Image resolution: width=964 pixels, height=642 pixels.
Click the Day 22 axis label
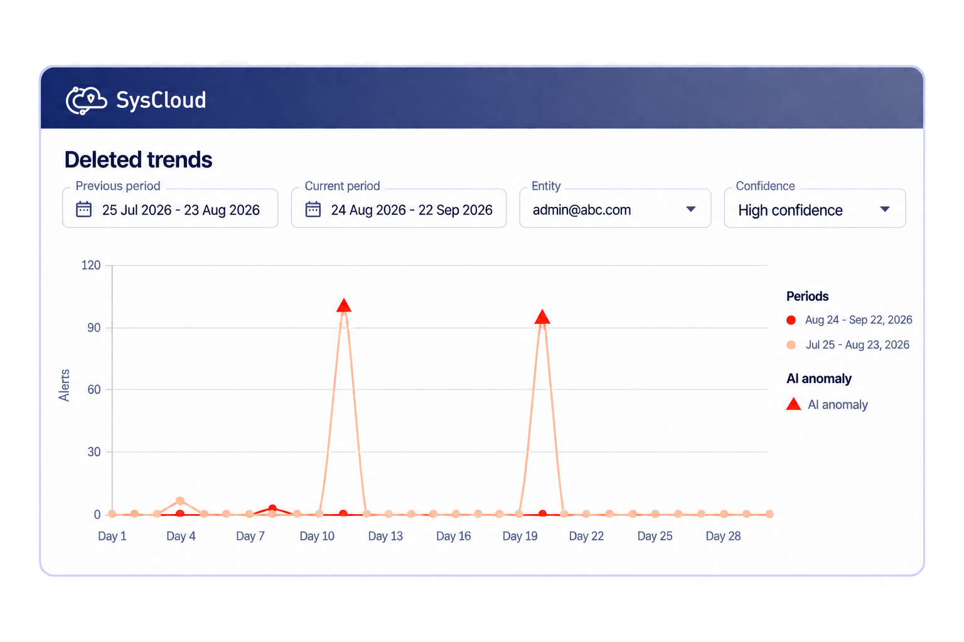586,536
